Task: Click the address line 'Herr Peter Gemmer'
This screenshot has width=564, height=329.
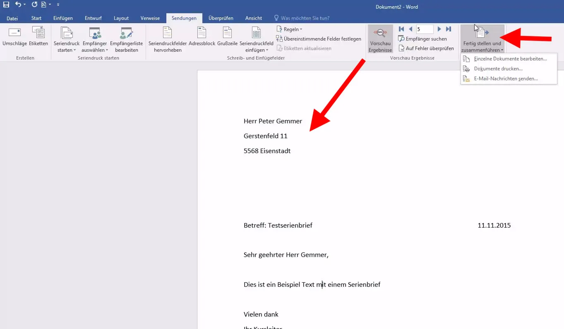Action: click(273, 121)
